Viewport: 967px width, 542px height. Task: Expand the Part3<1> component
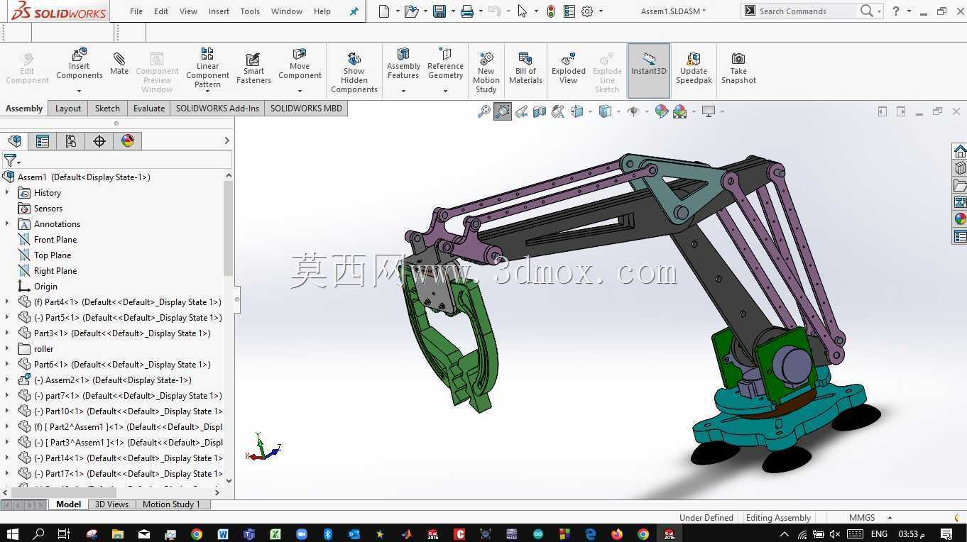click(x=7, y=333)
